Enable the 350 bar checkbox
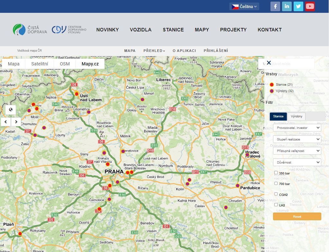329x252 pixels. pos(276,173)
